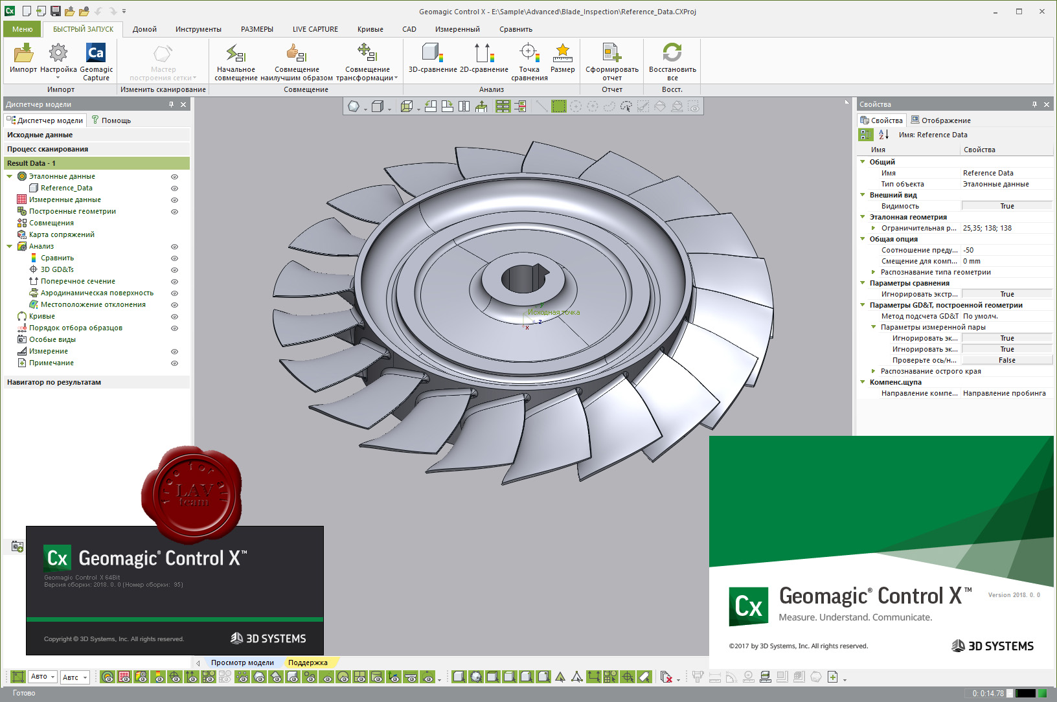1057x702 pixels.
Task: Collapse the Анализ tree node
Action: pyautogui.click(x=10, y=246)
